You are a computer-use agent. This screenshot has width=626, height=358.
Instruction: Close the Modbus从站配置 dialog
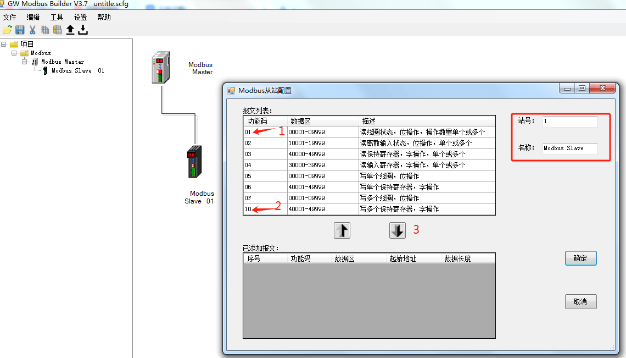pyautogui.click(x=602, y=88)
